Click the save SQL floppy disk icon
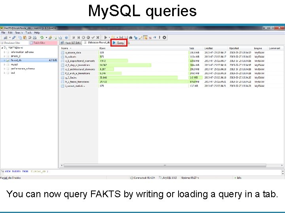 pyautogui.click(x=121, y=37)
